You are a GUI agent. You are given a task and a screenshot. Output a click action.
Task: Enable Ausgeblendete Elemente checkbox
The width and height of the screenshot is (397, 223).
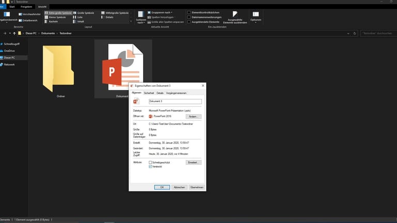tap(189, 22)
